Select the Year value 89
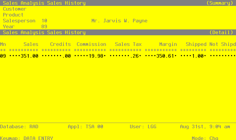This screenshot has height=140, width=236. tap(44, 26)
